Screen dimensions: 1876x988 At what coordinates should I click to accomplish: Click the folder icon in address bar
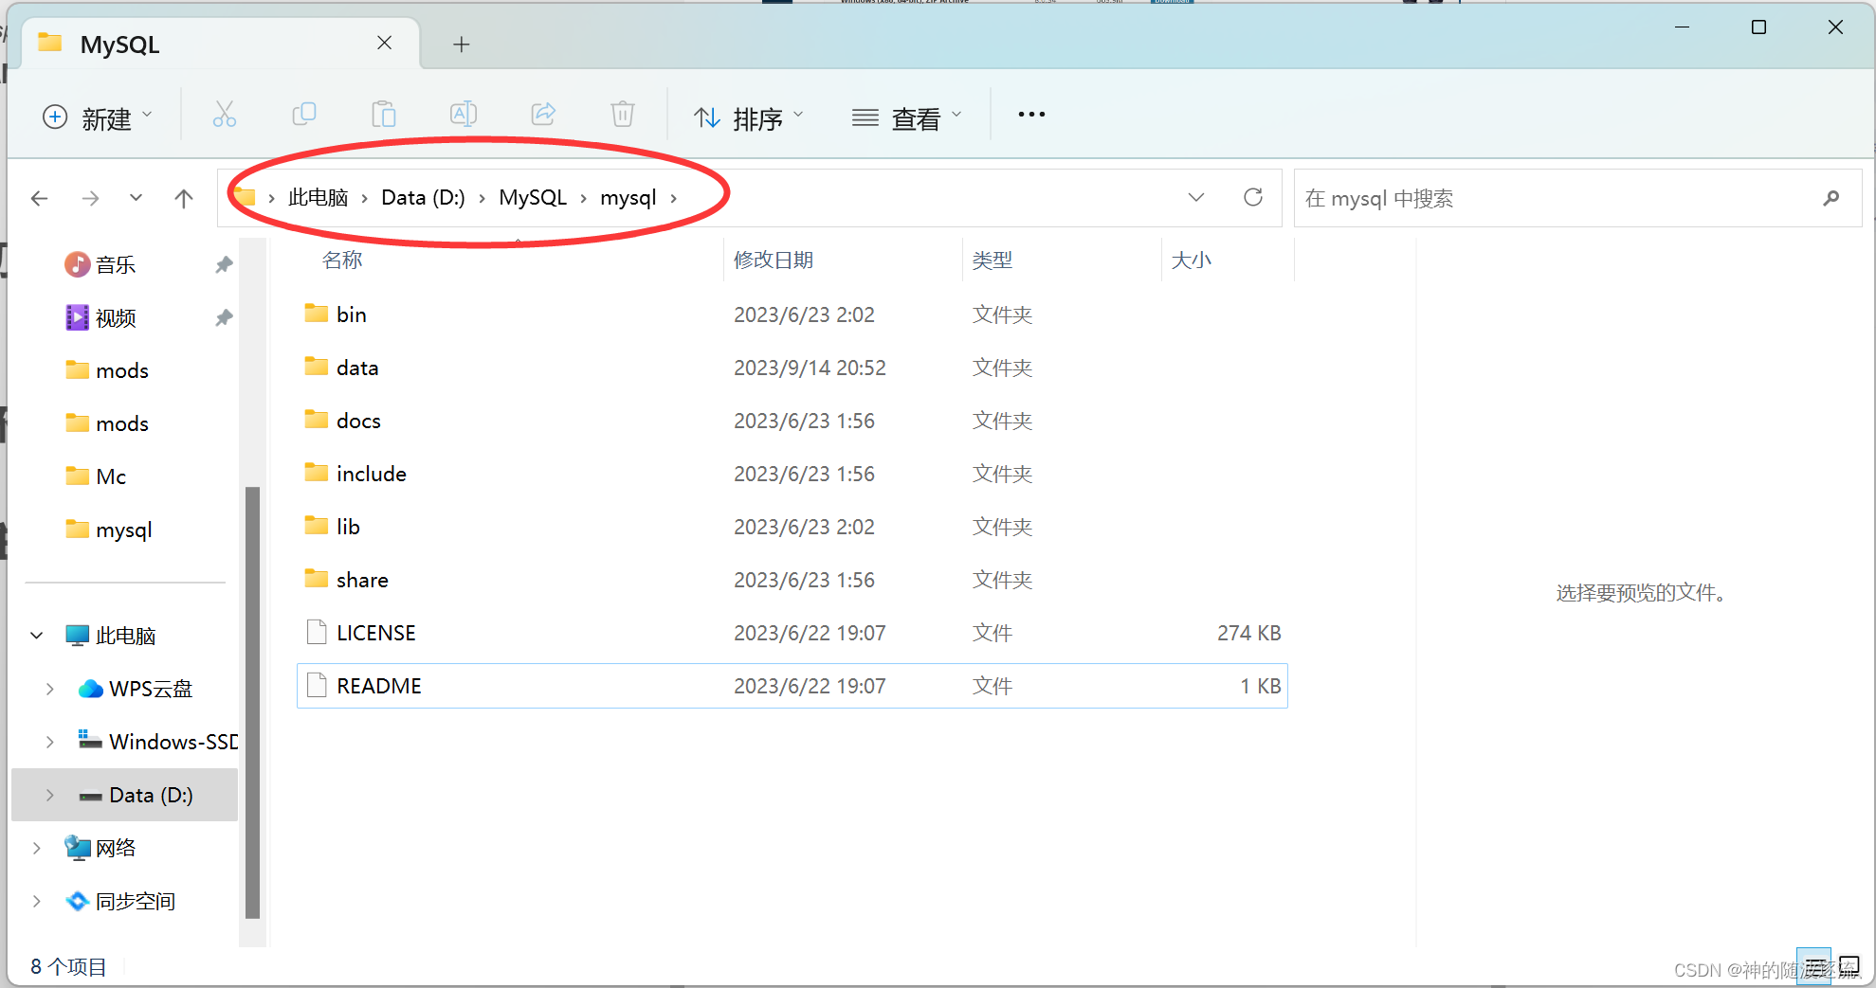pyautogui.click(x=246, y=197)
